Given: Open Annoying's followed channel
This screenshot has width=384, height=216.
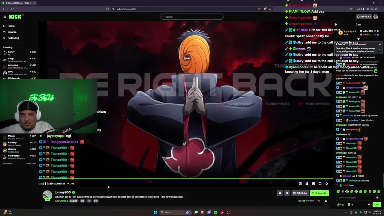Looking at the screenshot, I should coord(19,66).
